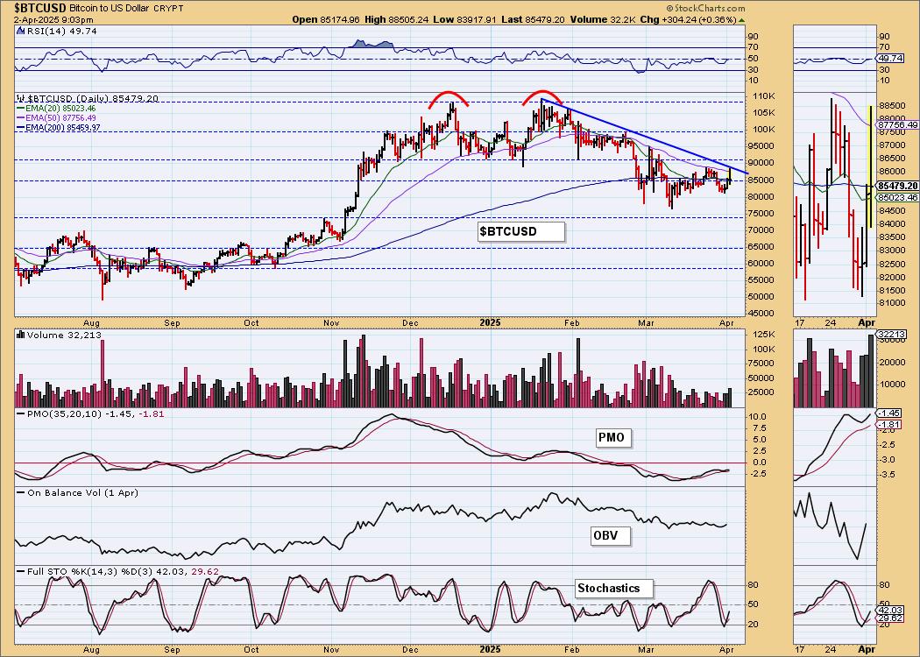Click the bar icon before the Volume 32,213 label
This screenshot has height=657, width=920.
[20, 335]
